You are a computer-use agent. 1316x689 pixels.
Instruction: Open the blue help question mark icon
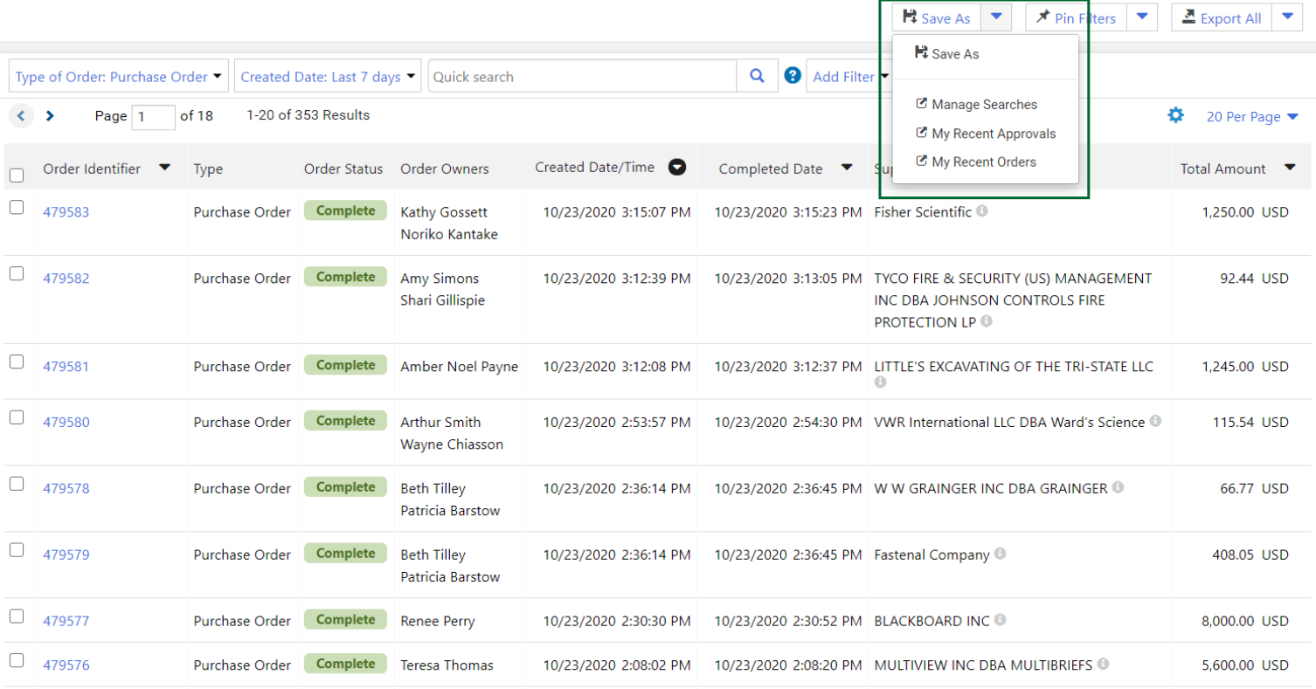793,76
